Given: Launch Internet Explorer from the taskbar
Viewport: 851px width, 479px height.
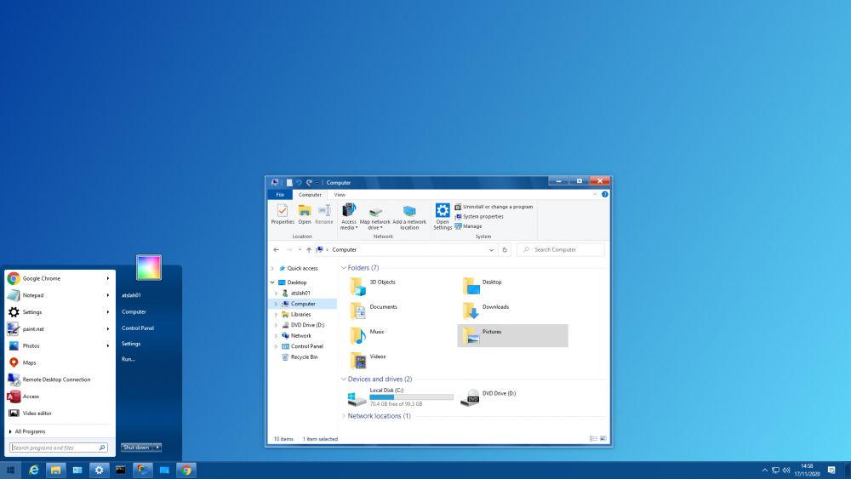Looking at the screenshot, I should pyautogui.click(x=34, y=470).
